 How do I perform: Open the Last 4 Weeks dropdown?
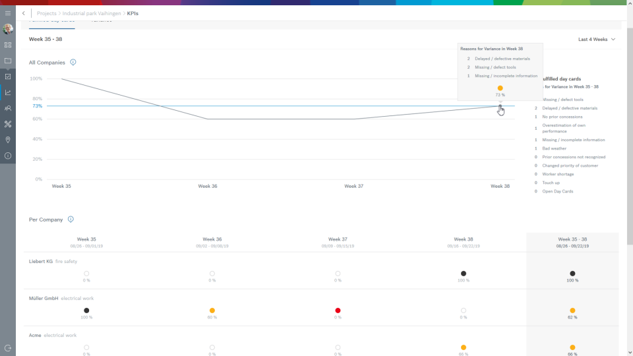(x=597, y=39)
